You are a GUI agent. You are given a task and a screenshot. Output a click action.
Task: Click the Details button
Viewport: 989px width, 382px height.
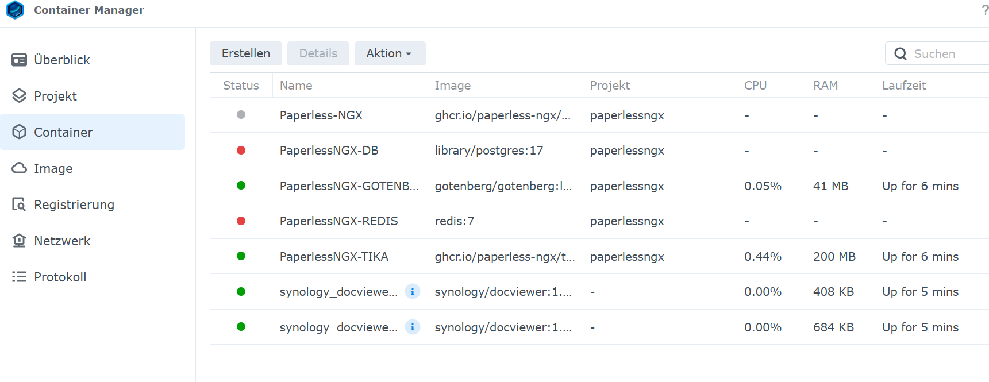(x=318, y=53)
